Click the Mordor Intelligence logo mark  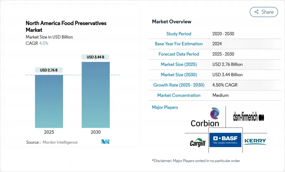[105, 142]
